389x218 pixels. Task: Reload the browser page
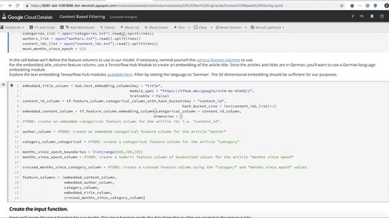18,5
